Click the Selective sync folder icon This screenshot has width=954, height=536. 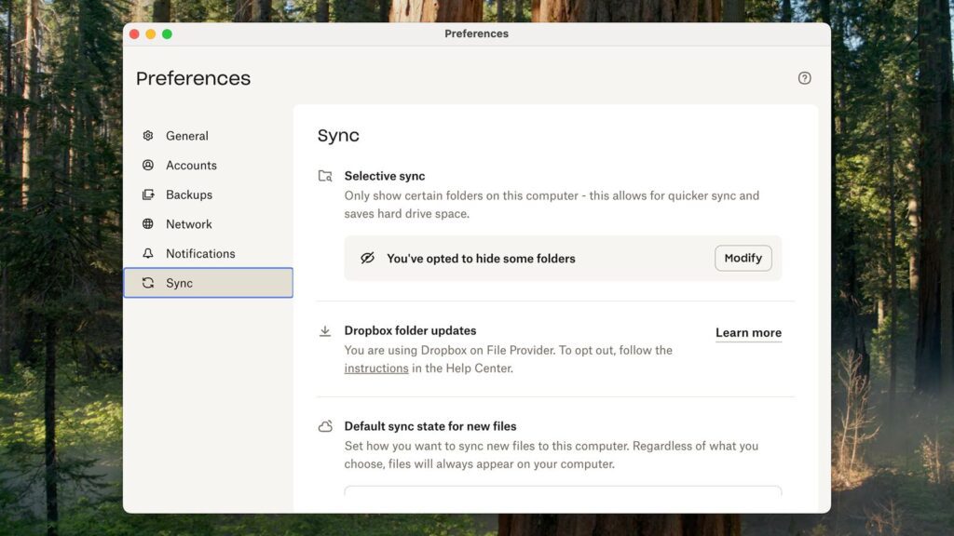point(325,176)
